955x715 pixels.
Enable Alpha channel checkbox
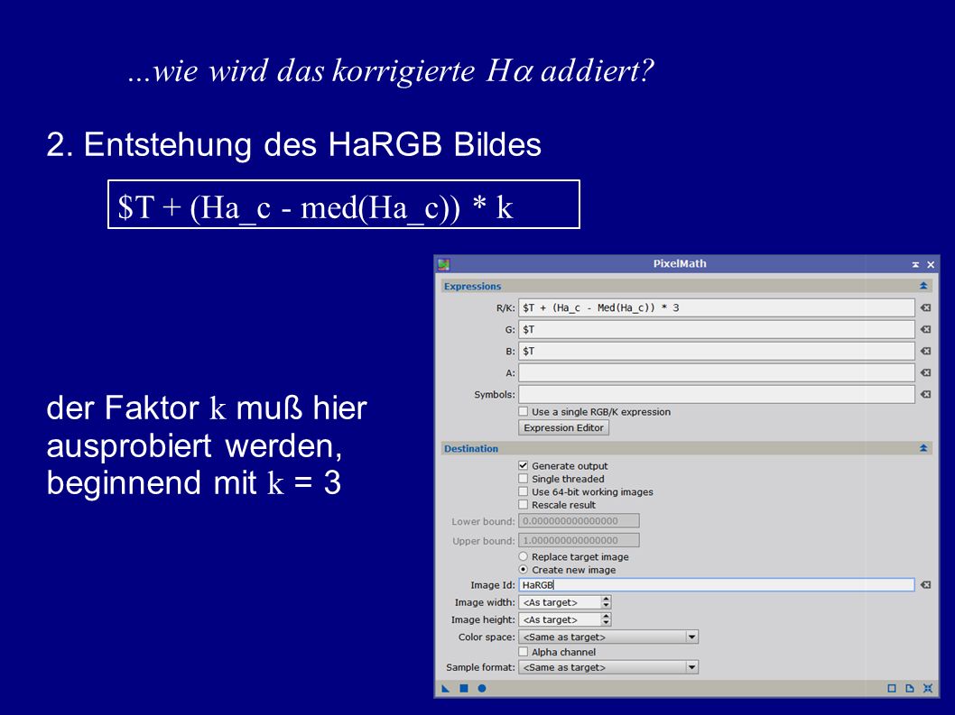click(524, 652)
